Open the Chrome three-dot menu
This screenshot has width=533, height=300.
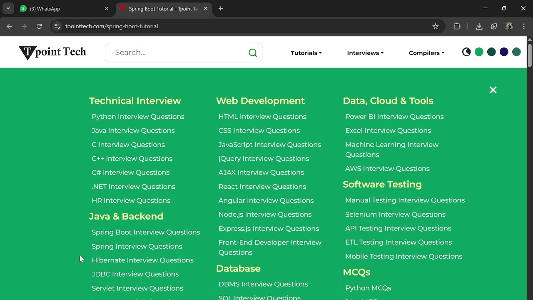click(524, 26)
